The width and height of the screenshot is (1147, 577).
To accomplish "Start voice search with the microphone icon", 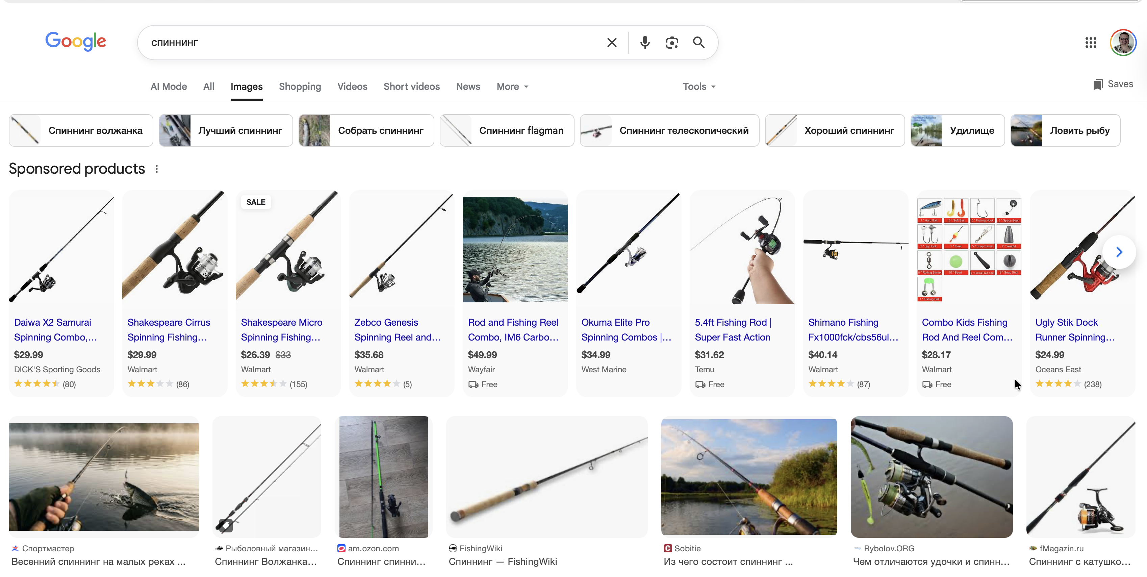I will click(x=645, y=42).
